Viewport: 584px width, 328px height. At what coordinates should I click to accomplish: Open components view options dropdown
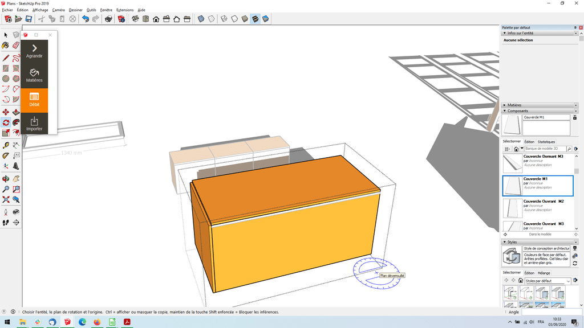tap(507, 149)
